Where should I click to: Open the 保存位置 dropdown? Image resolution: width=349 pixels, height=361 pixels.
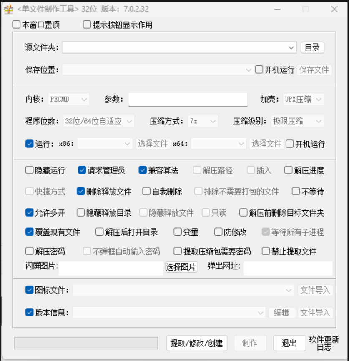click(x=248, y=70)
